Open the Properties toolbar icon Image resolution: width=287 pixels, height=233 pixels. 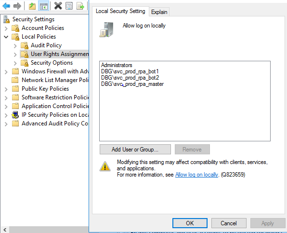pyautogui.click(x=69, y=6)
